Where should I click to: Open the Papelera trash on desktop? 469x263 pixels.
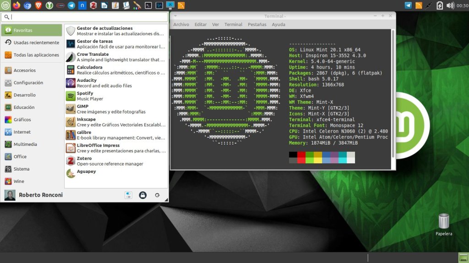coord(443,223)
